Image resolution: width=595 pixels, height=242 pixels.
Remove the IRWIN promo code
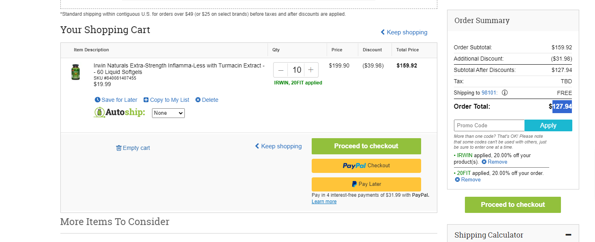pyautogui.click(x=494, y=162)
